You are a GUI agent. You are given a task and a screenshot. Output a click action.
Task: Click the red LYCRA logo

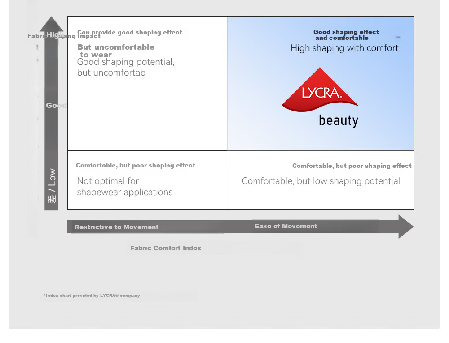point(320,90)
